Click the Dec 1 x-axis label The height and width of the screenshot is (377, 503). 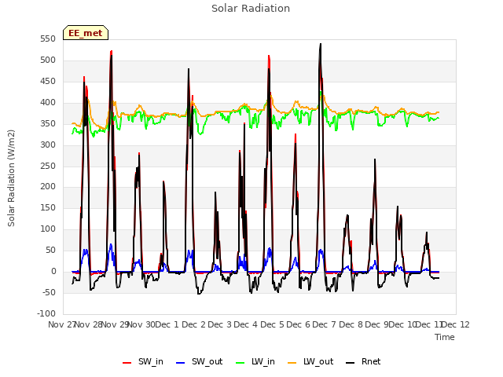167,324
